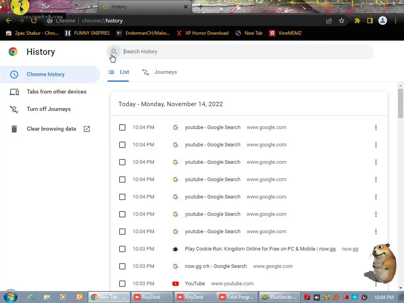This screenshot has height=303, width=404.
Task: Open the EndermanCH/Malw... bookmark
Action: click(x=143, y=33)
